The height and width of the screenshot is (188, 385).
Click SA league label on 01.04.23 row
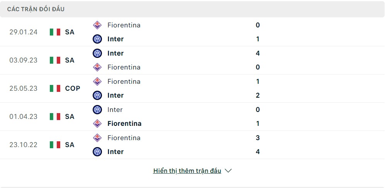tap(70, 117)
